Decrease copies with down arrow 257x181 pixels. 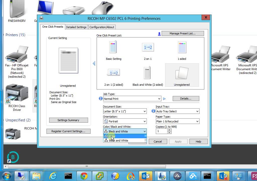[169, 132]
